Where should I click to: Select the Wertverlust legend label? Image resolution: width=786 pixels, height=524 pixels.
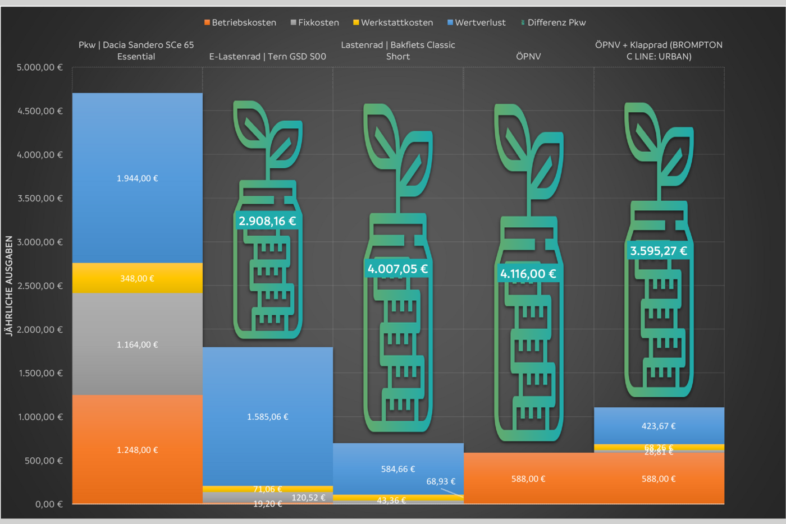coord(481,22)
